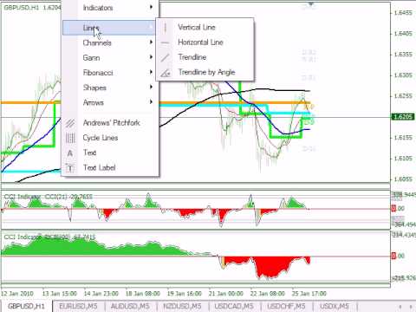Image resolution: width=416 pixels, height=312 pixels.
Task: Click the 1.6055 price scale value
Action: 403,179
